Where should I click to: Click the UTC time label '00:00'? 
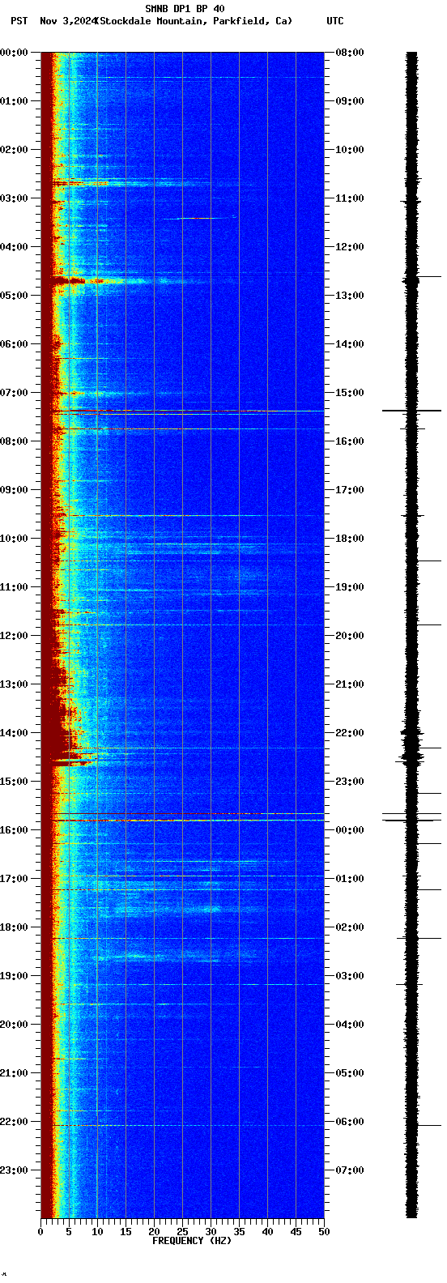click(x=350, y=830)
